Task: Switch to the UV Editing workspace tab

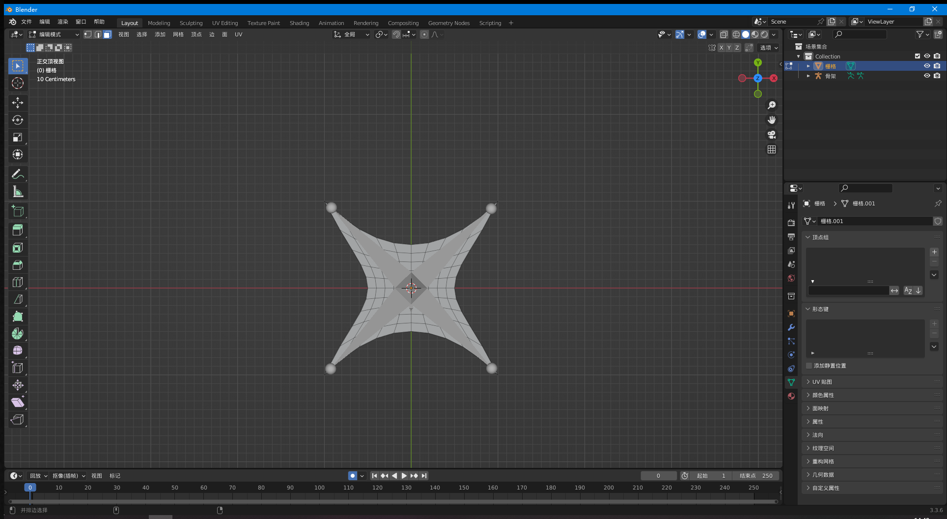Action: [225, 23]
